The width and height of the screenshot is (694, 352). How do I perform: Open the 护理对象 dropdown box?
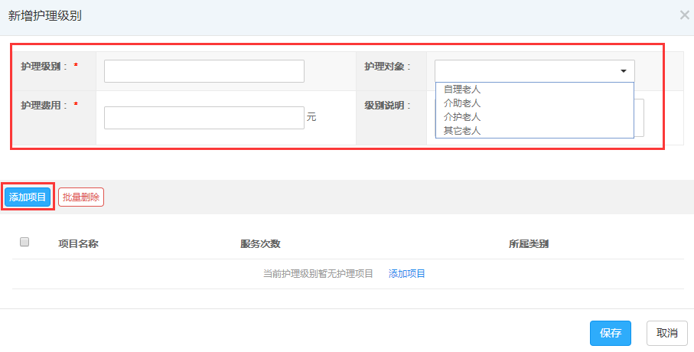click(528, 71)
